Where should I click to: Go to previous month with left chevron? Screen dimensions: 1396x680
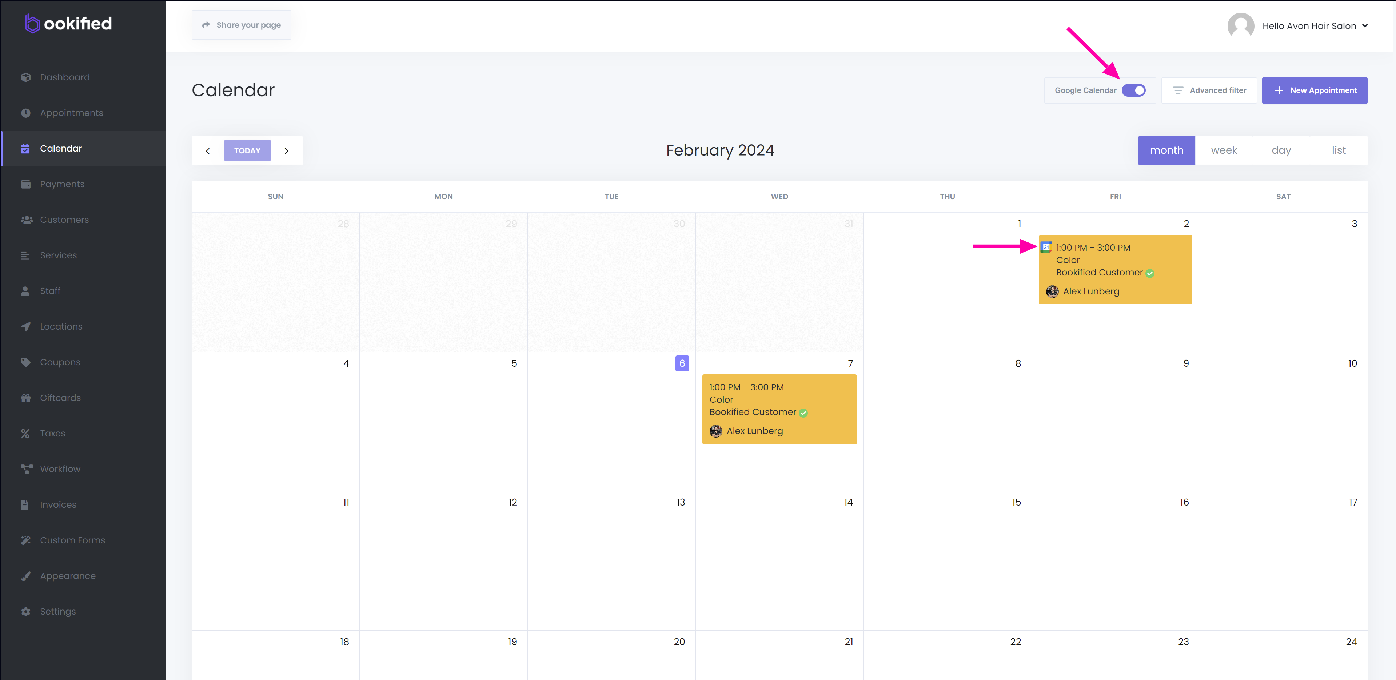208,151
